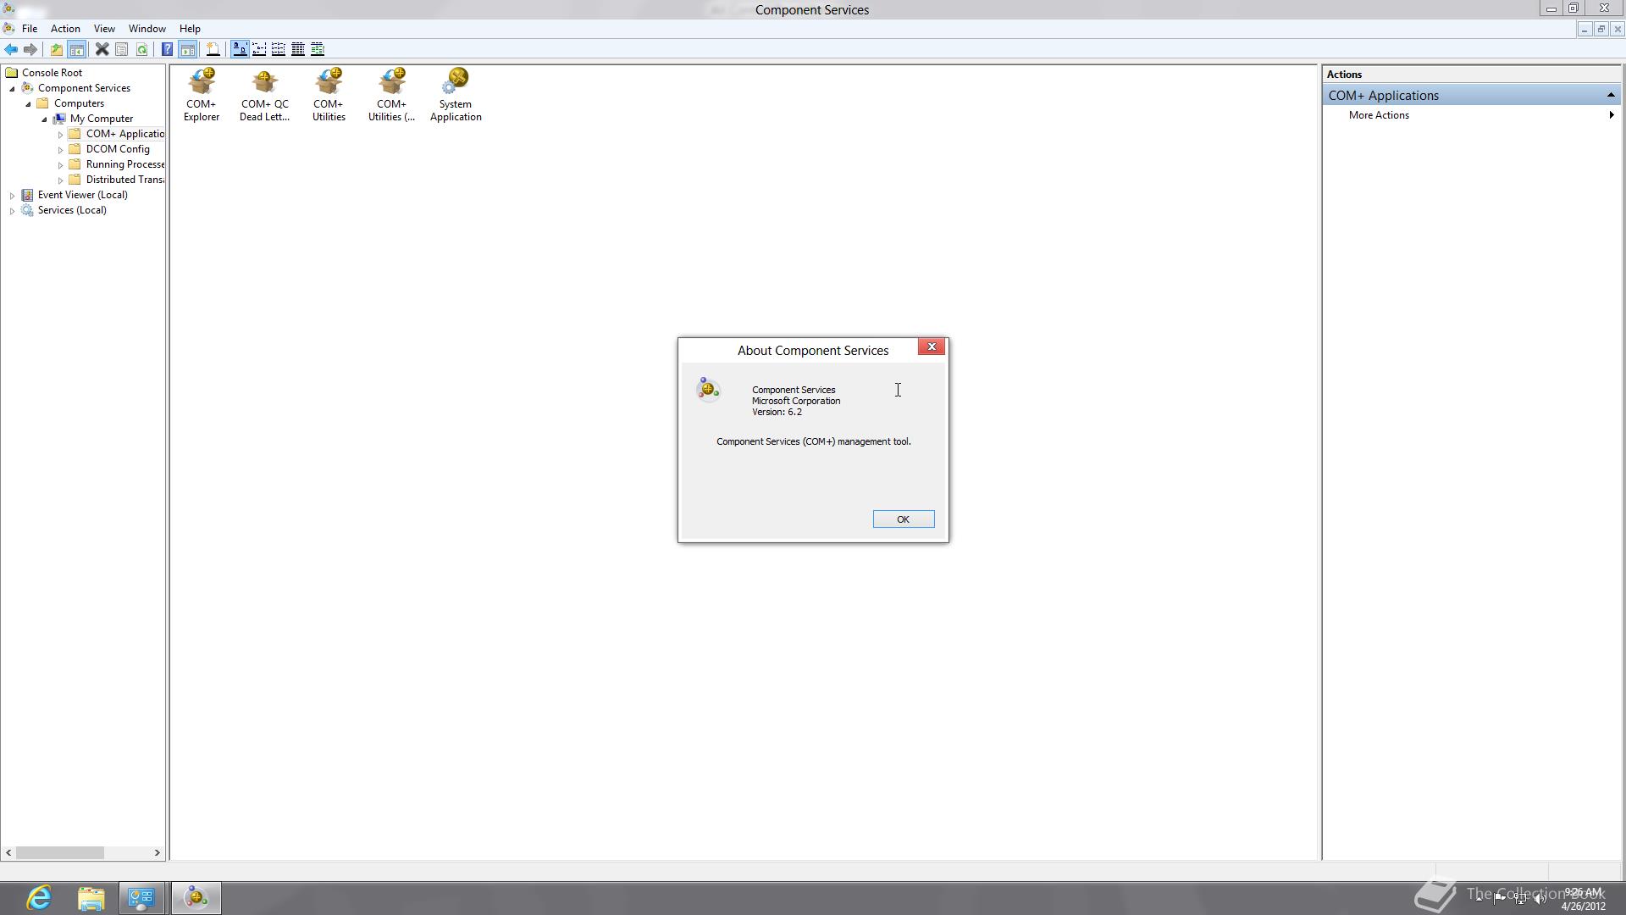Refresh the view with toolbar icon
The image size is (1626, 915).
(142, 49)
